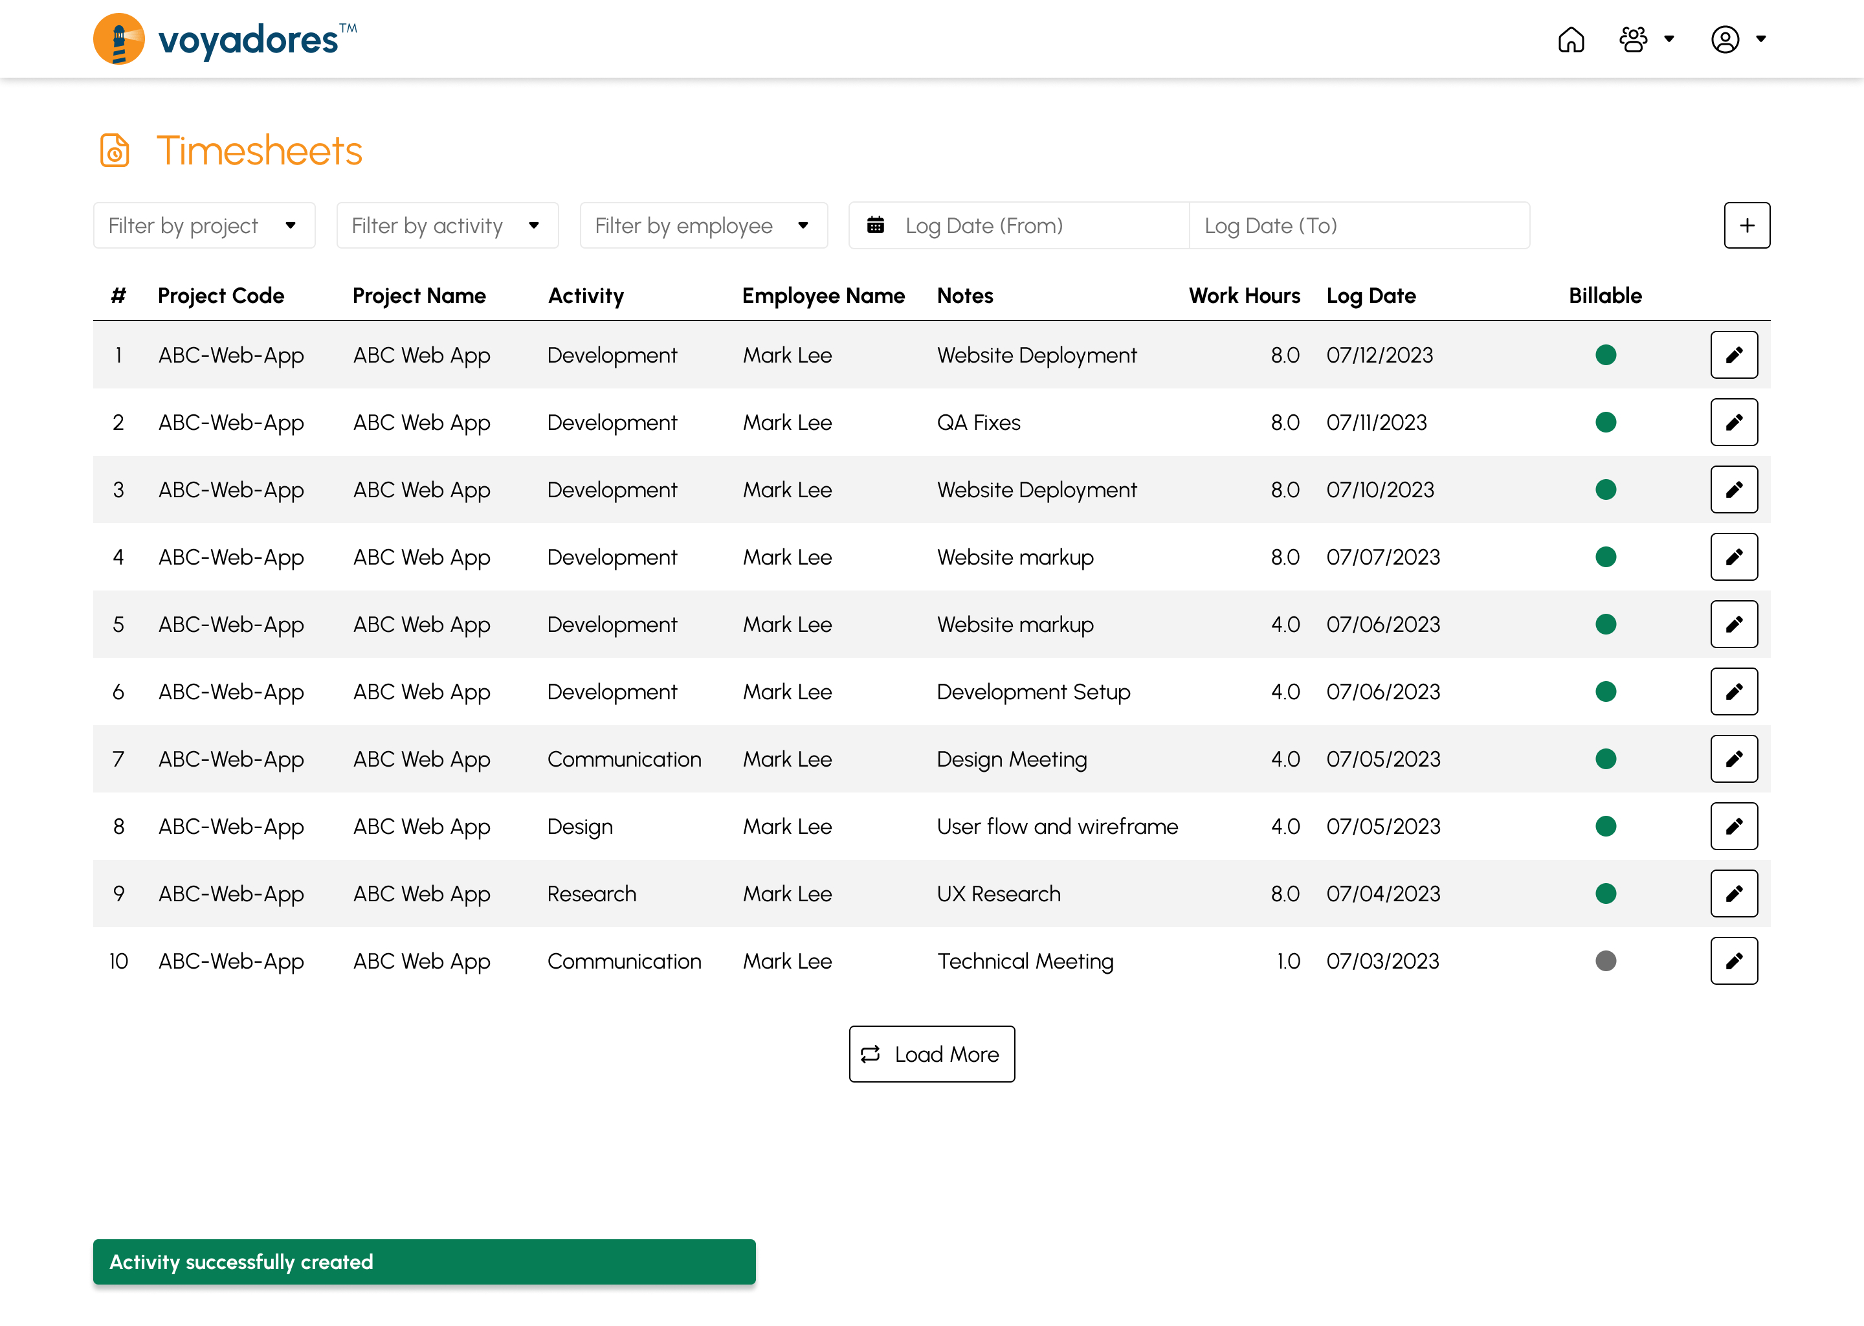The image size is (1864, 1326).
Task: Click log date 07/03/2023 cell
Action: click(x=1382, y=961)
